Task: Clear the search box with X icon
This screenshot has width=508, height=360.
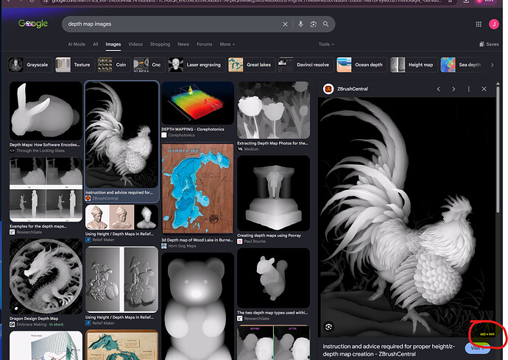Action: 285,24
